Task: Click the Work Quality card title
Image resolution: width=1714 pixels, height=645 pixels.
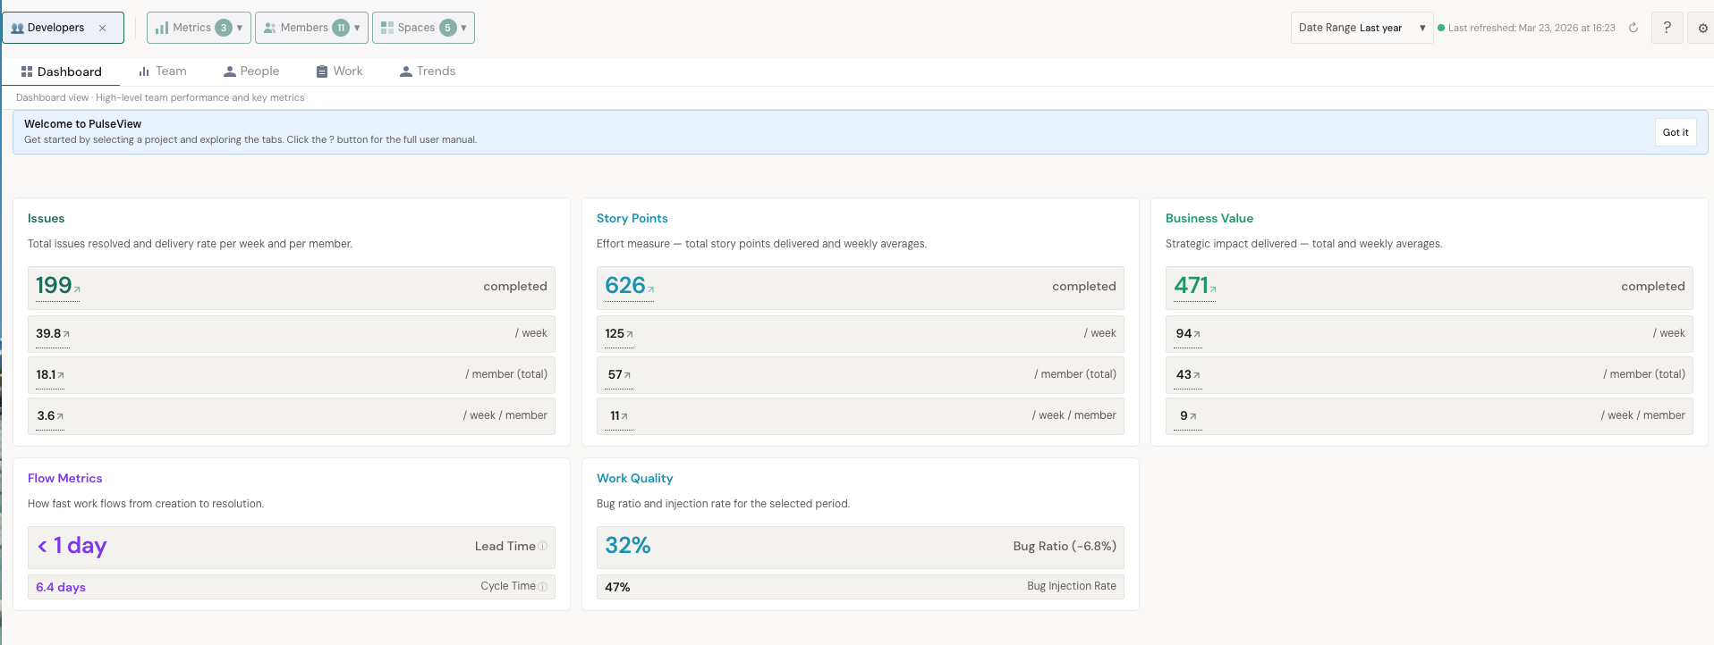Action: 635,479
